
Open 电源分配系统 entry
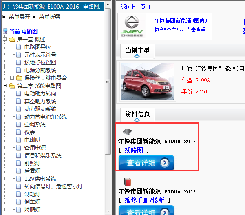pos(40,70)
